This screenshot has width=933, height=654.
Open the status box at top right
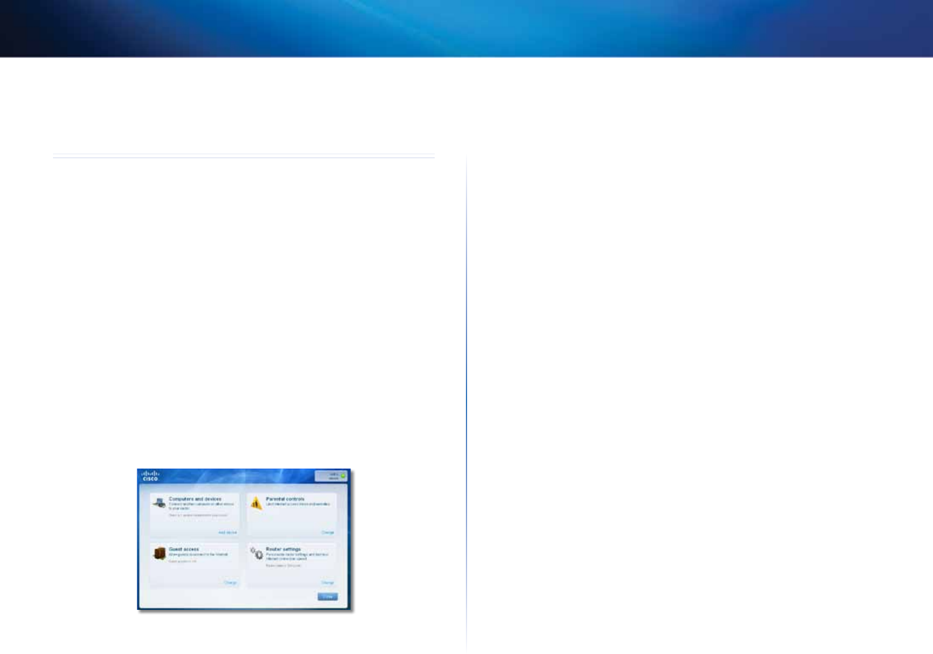331,476
